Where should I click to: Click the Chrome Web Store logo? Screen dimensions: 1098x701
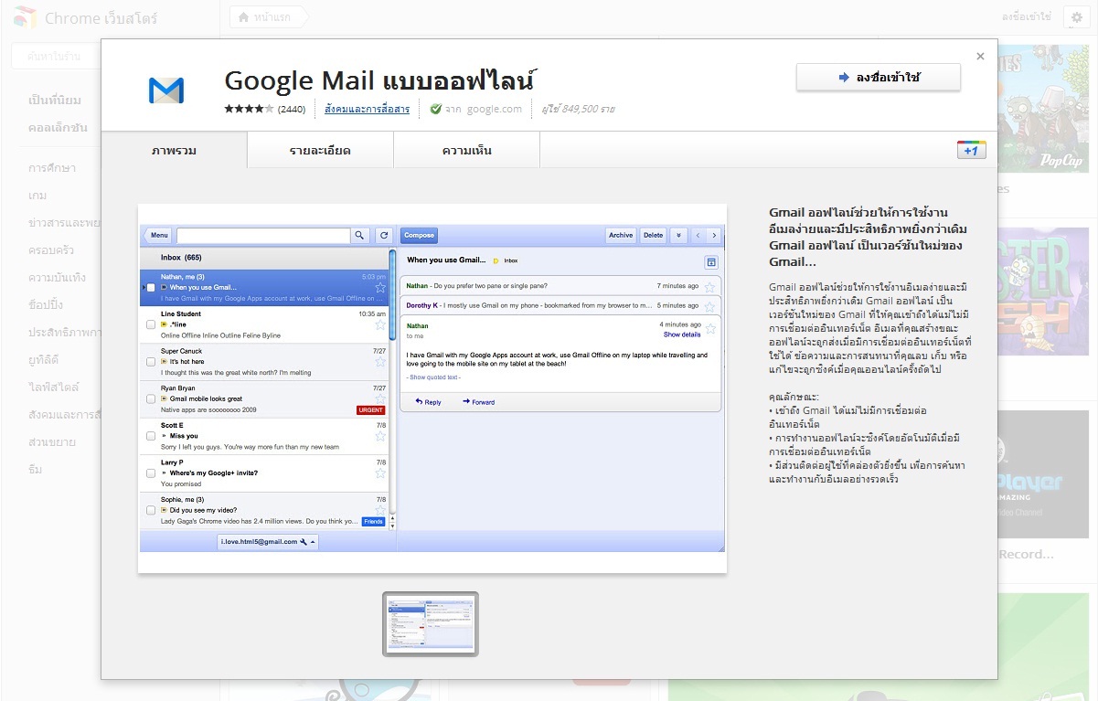tap(26, 17)
